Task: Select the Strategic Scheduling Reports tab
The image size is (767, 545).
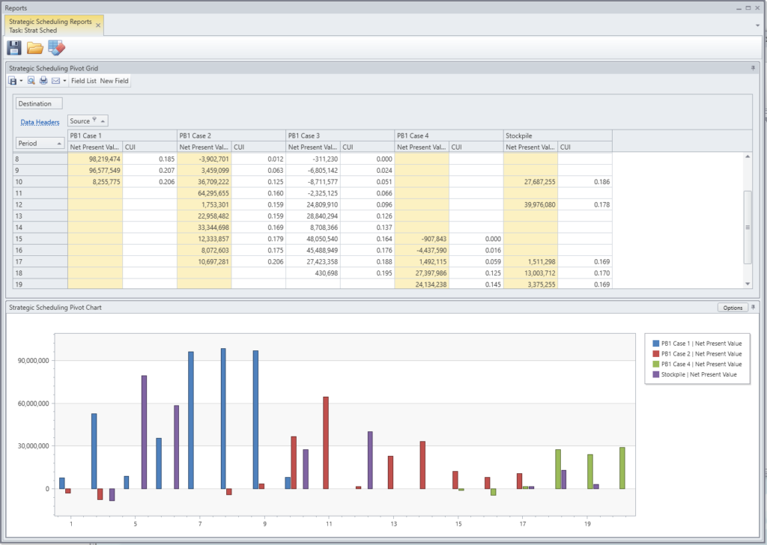Action: coord(50,25)
